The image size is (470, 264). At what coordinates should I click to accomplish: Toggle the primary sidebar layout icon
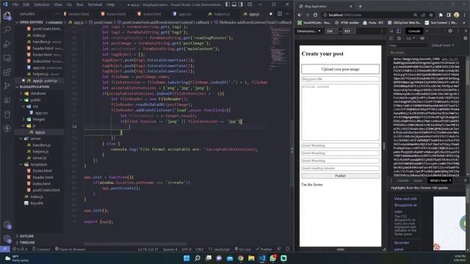tap(228, 4)
